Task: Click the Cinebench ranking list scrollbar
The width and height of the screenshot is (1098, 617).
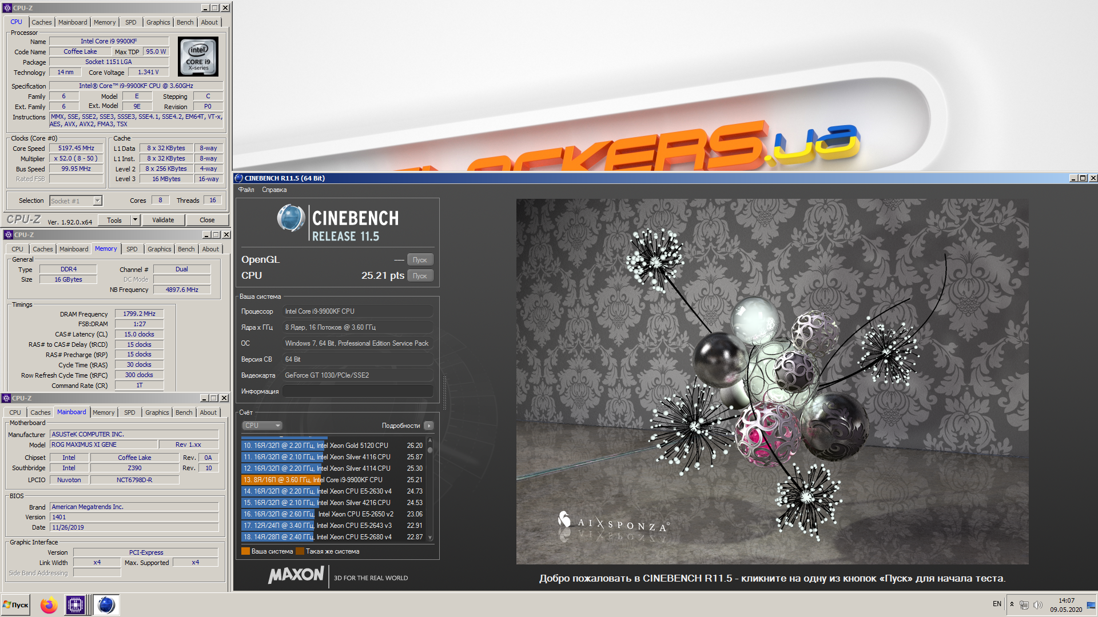Action: click(430, 490)
